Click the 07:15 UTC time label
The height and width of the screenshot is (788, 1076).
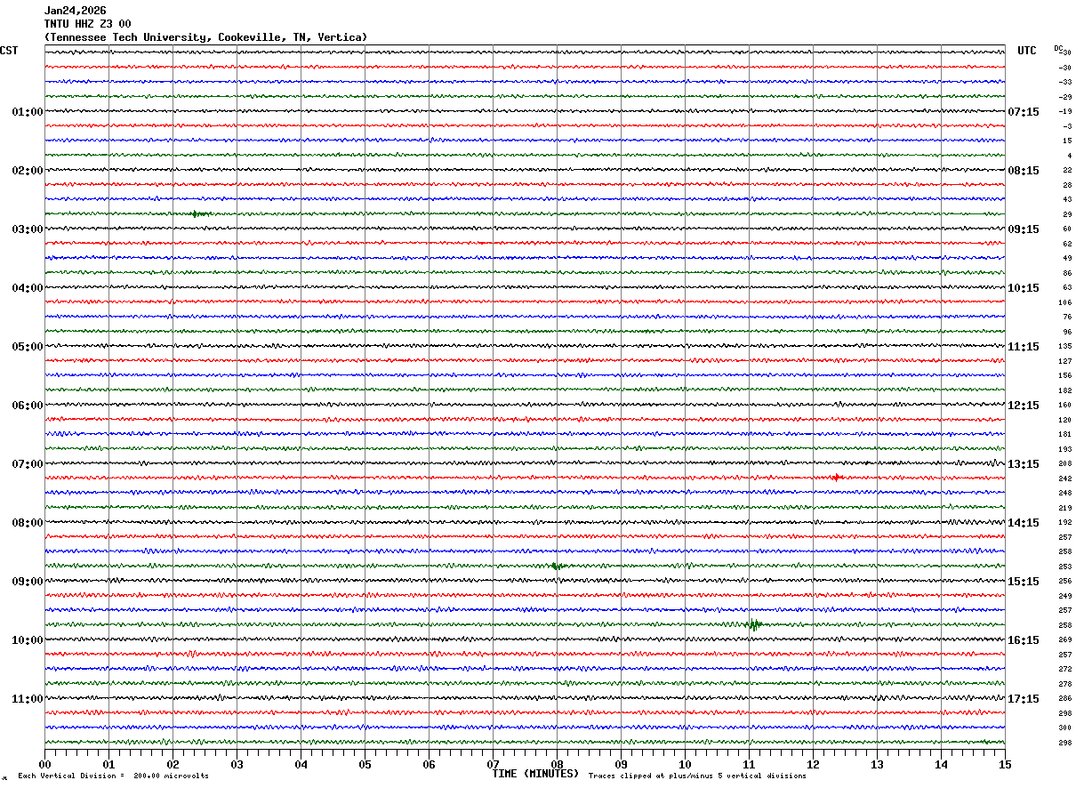point(1024,112)
